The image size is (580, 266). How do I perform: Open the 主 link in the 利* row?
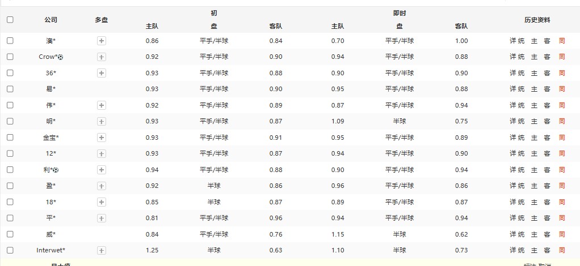pyautogui.click(x=534, y=170)
